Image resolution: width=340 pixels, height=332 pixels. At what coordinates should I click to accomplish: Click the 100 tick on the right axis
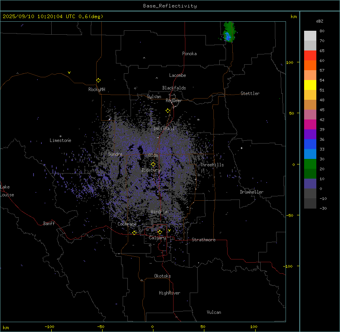(290, 62)
